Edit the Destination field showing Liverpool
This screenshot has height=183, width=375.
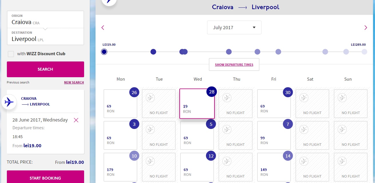(x=45, y=37)
